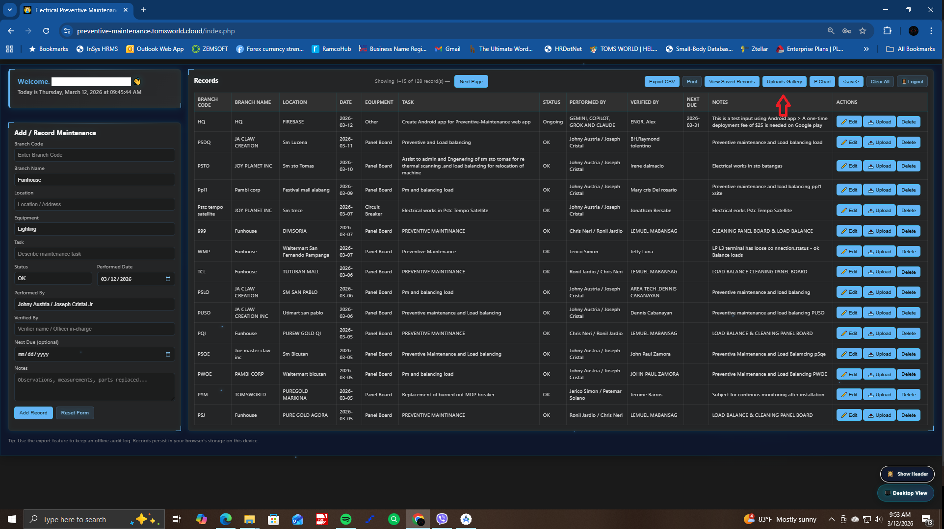The width and height of the screenshot is (944, 529).
Task: Toggle Show Header button
Action: click(x=907, y=474)
